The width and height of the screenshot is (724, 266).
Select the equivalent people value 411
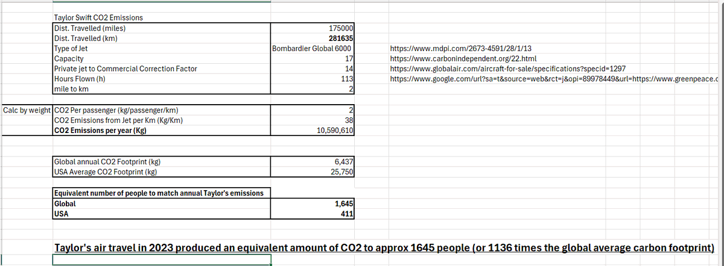tap(313, 213)
